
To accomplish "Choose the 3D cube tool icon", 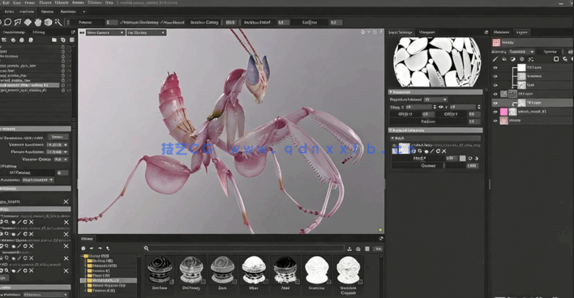I will pos(48,23).
